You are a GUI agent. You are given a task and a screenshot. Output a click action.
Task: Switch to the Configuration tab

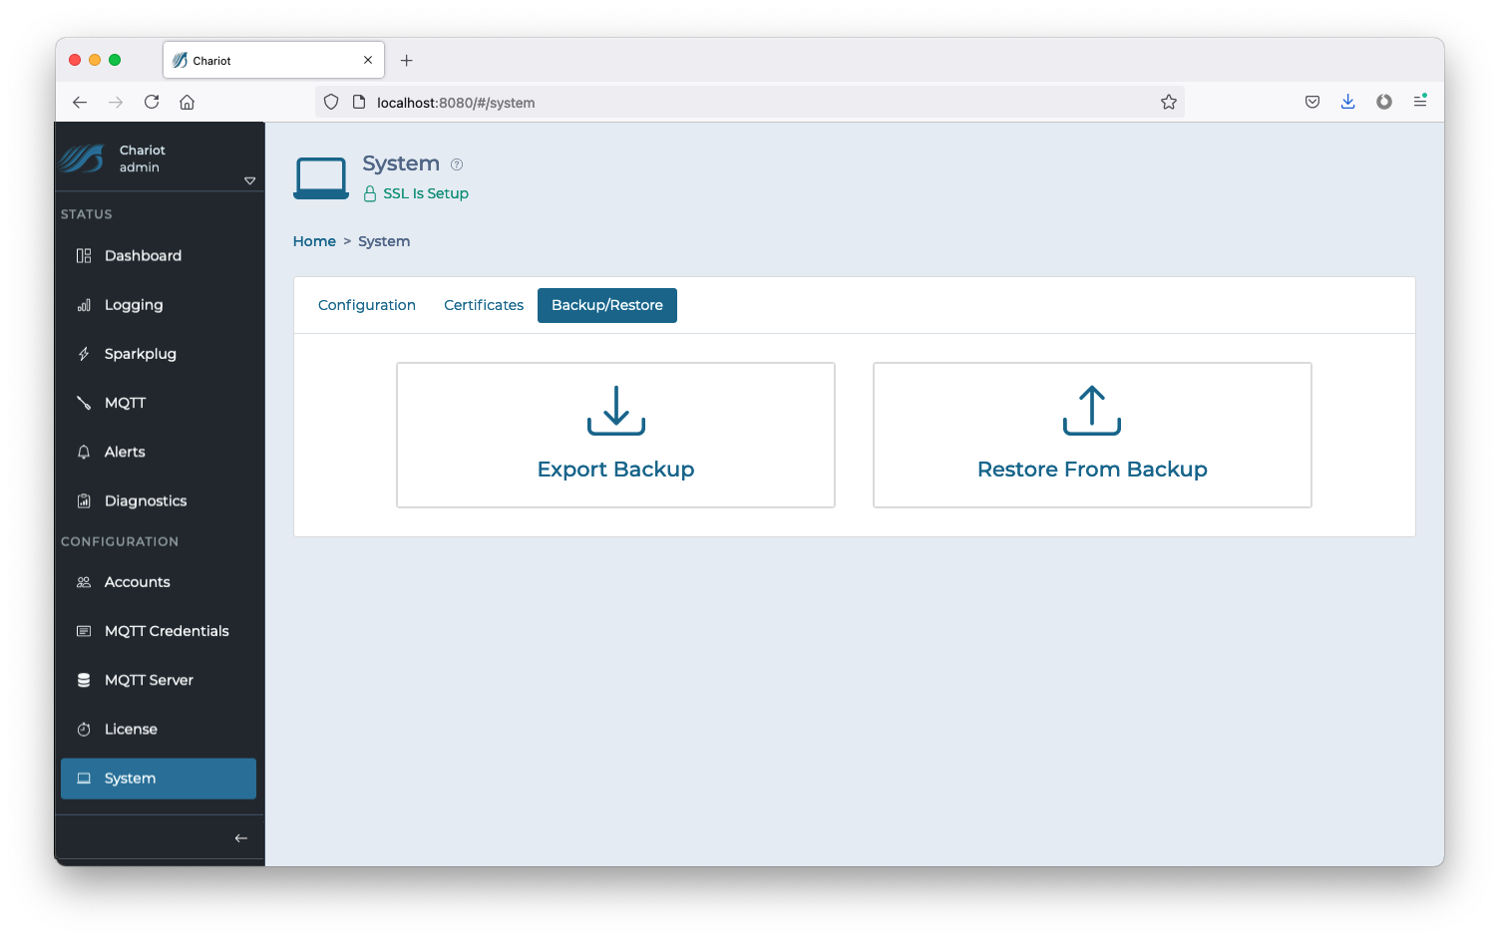(367, 305)
